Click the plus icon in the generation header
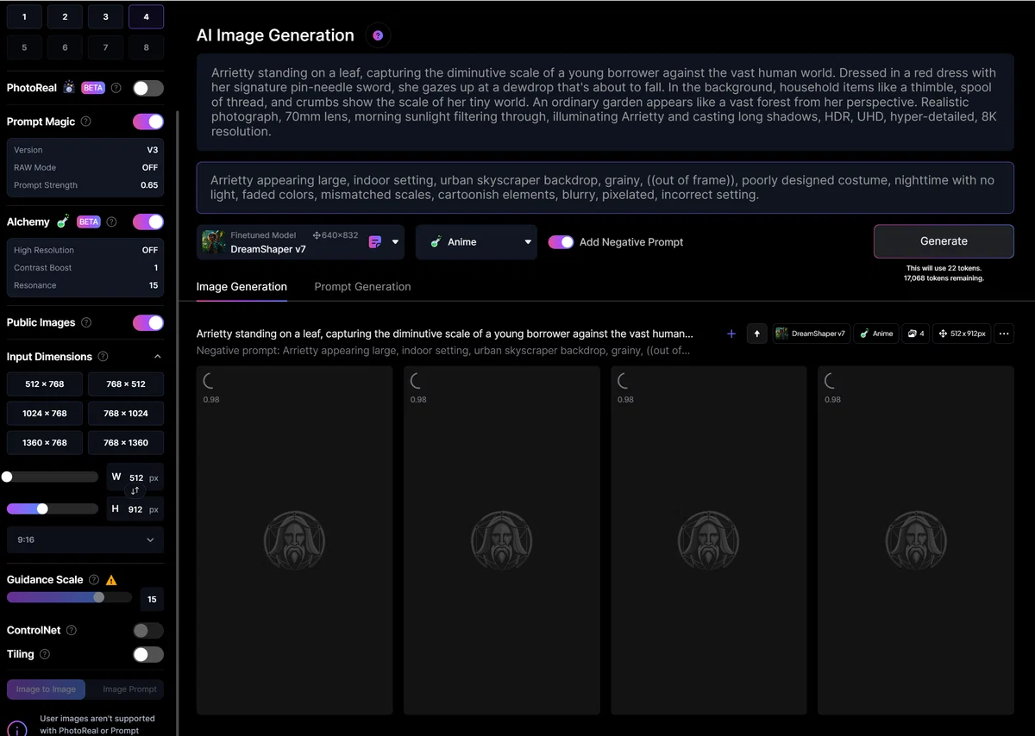 point(731,334)
